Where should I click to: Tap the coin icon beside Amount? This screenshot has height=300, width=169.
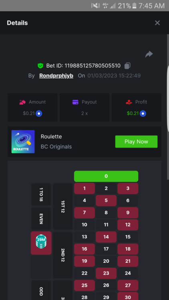[39, 114]
